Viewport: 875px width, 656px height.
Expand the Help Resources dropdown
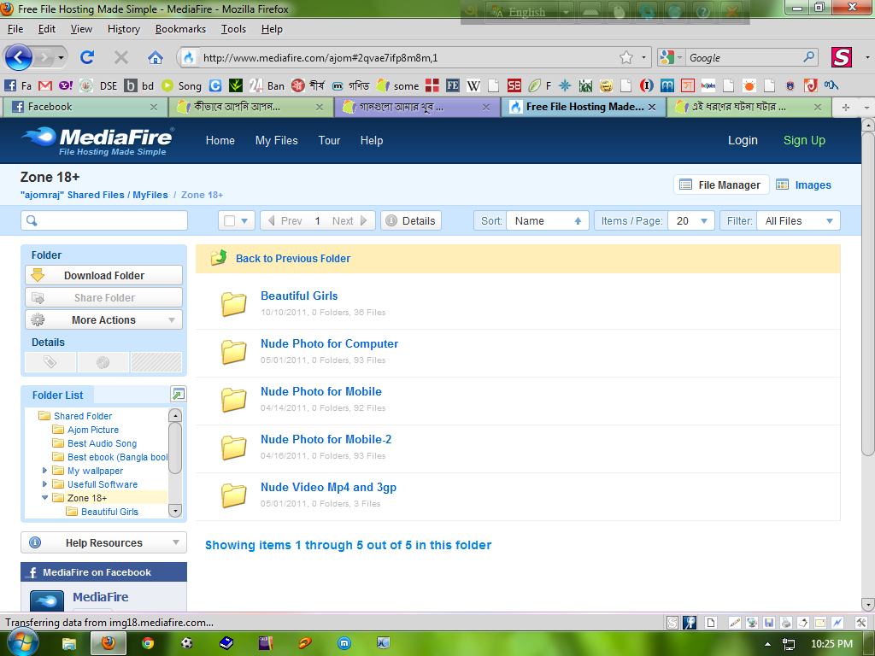click(103, 542)
